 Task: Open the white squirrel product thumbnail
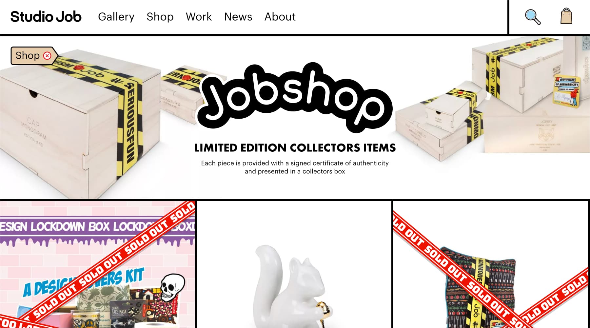click(x=294, y=264)
